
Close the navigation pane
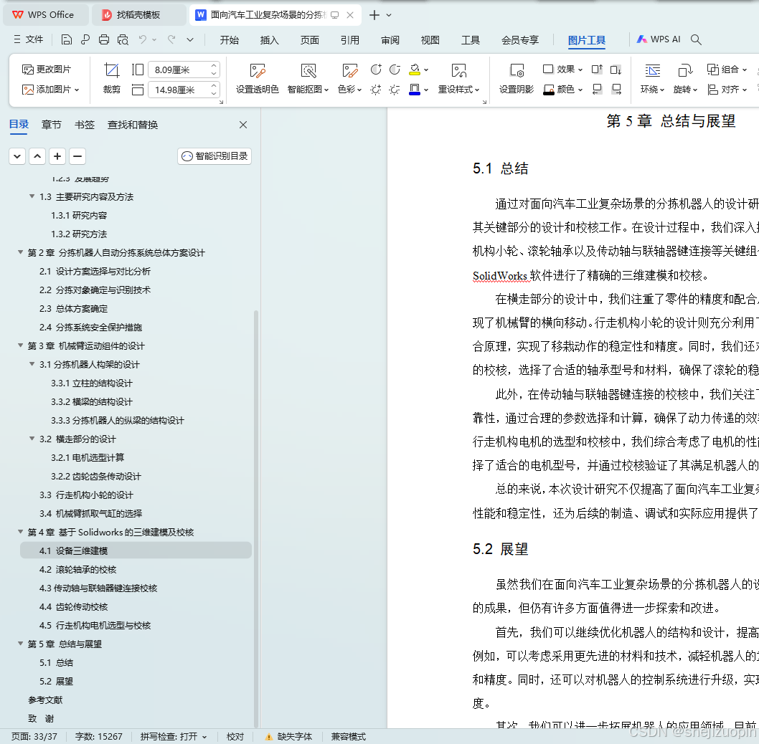point(243,125)
